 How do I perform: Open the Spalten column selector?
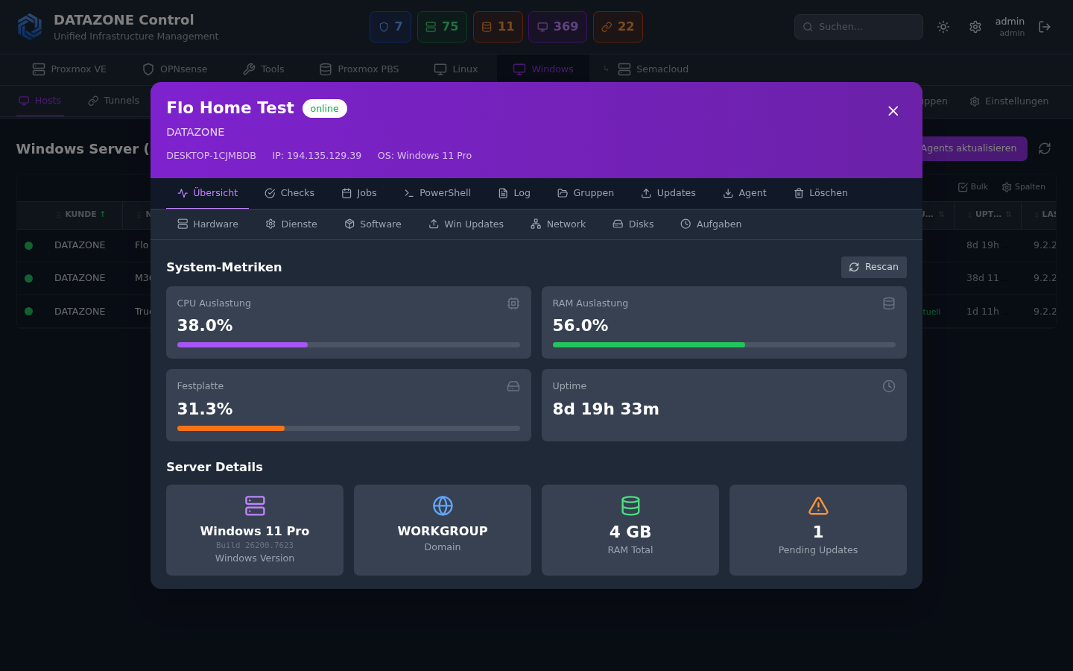(1023, 186)
